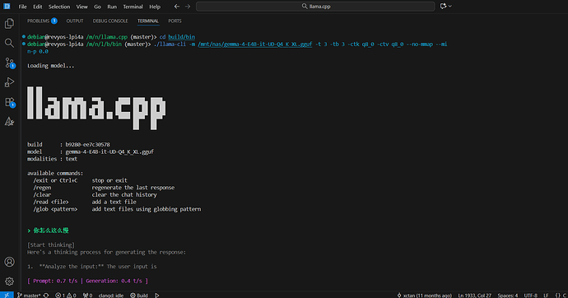This screenshot has width=568, height=298.
Task: Click the '/exit or Ctrl+C' command line
Action: (x=80, y=180)
